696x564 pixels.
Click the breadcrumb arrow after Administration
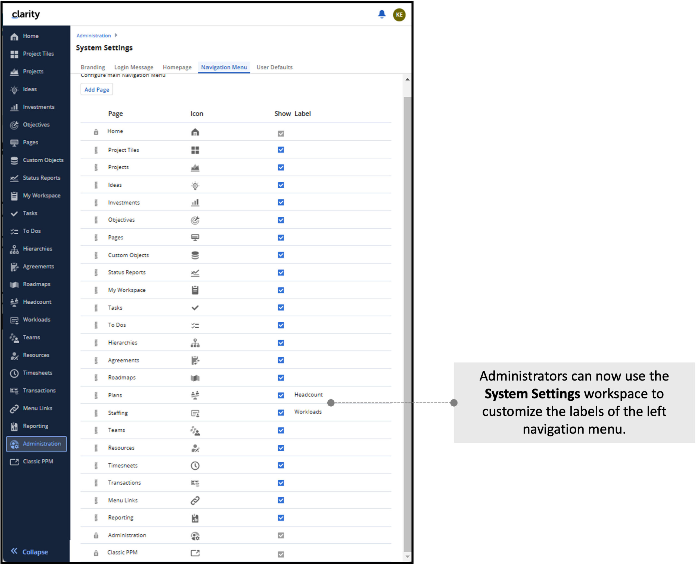[x=116, y=35]
